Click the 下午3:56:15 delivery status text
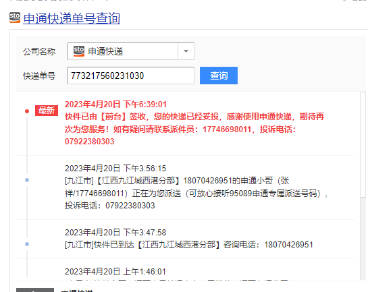 coord(196,193)
